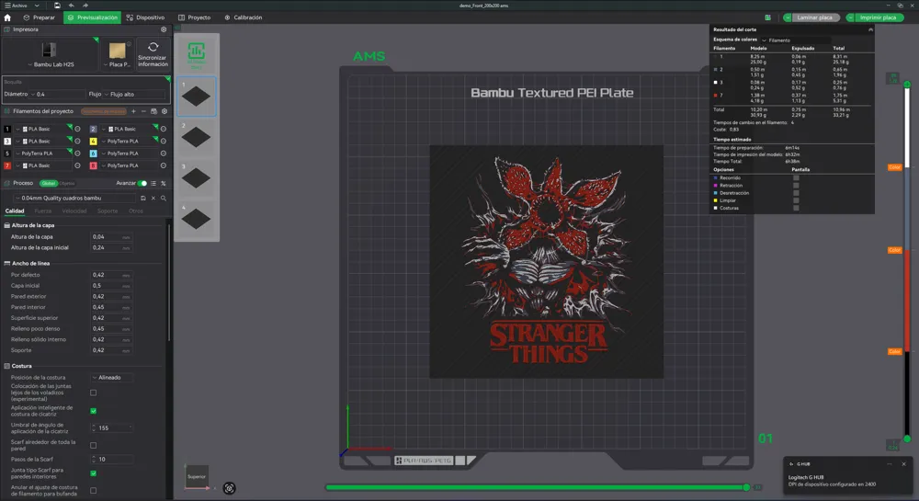The image size is (919, 501).
Task: Edit filament 8 PolyTerra PLA settings icon
Action: (x=164, y=165)
